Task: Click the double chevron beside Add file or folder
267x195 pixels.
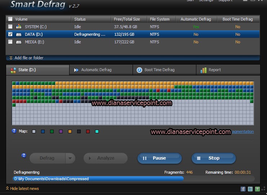Action: 11,58
